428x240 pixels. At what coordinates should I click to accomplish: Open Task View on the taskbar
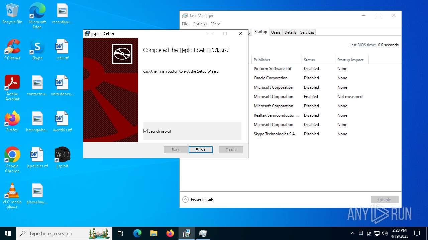pos(120,233)
